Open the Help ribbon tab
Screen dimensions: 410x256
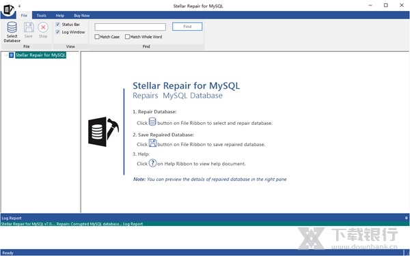pyautogui.click(x=60, y=16)
